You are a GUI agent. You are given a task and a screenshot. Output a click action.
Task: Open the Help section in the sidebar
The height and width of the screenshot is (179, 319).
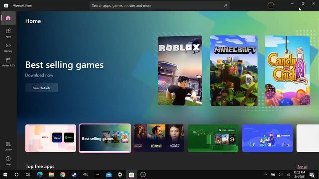click(x=8, y=161)
